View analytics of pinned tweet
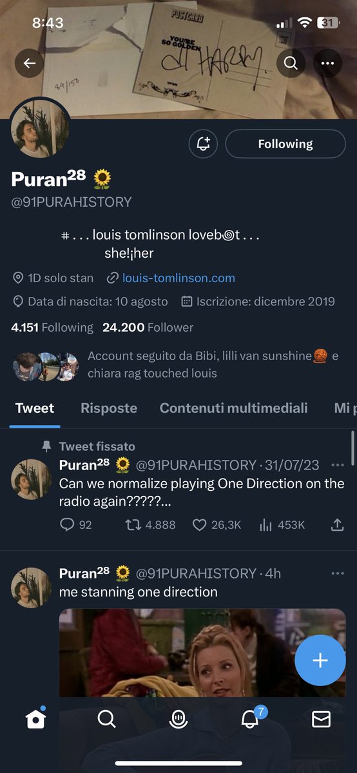 282,525
